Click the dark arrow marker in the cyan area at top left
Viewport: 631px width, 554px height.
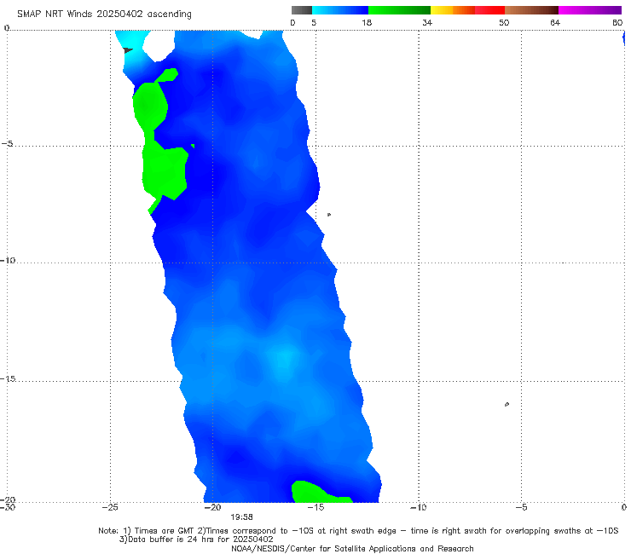point(128,50)
